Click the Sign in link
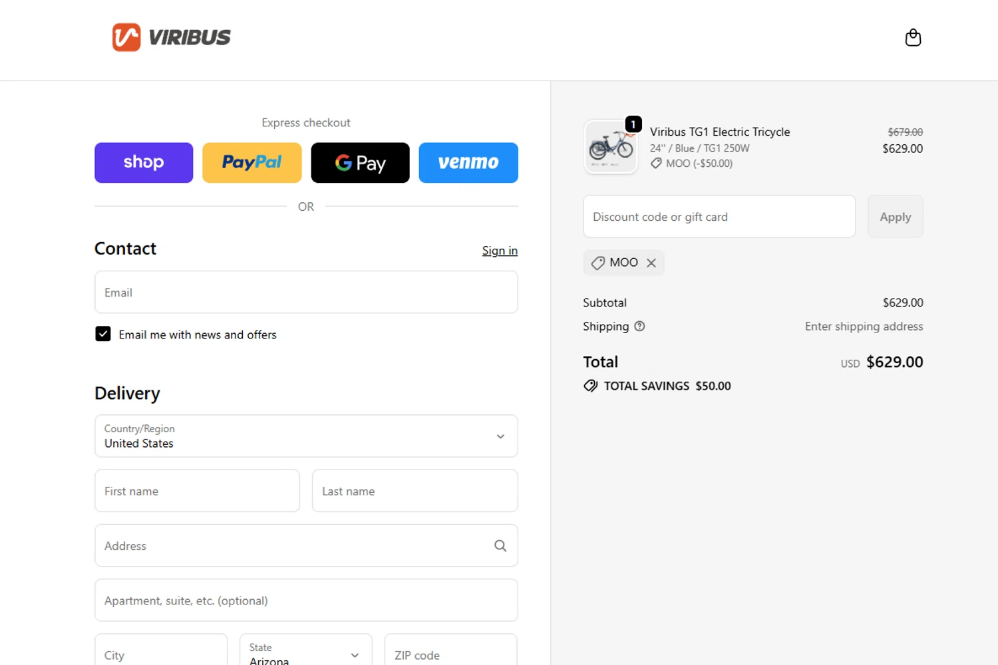 click(x=500, y=251)
